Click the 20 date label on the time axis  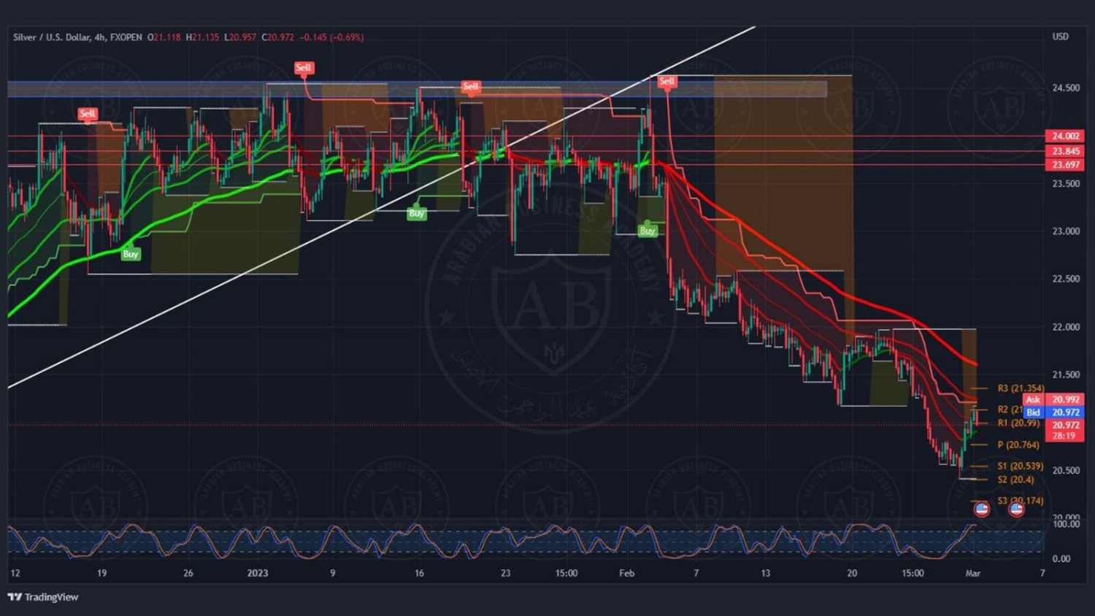[852, 573]
